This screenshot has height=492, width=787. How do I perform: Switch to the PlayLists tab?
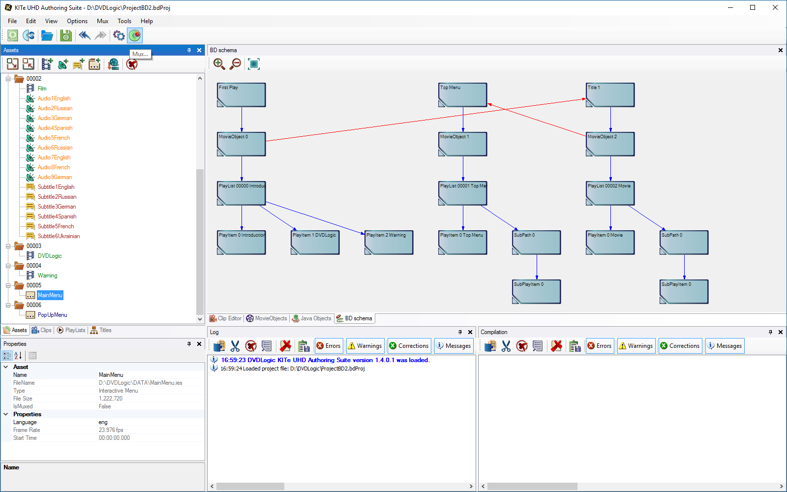(x=71, y=330)
